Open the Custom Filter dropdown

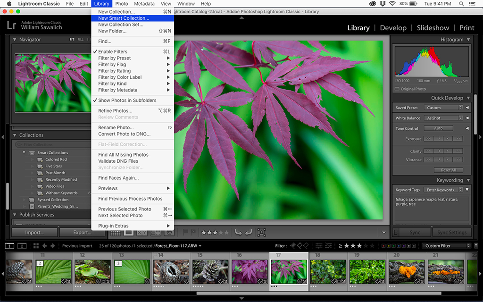click(446, 246)
